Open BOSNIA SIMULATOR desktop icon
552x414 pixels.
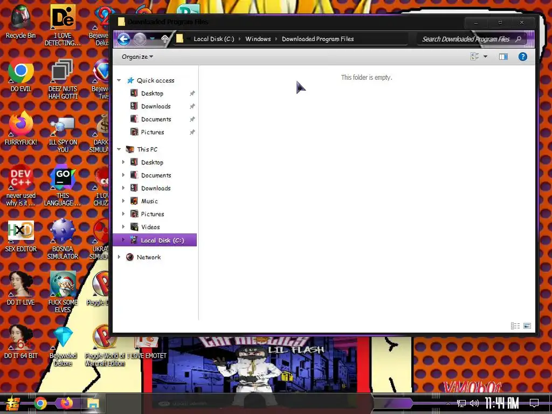click(63, 239)
